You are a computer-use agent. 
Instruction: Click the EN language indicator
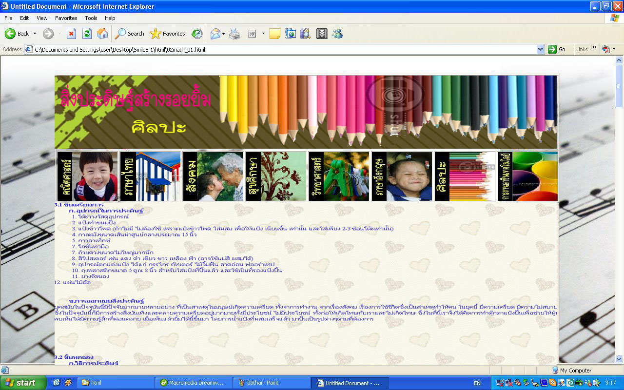[477, 383]
